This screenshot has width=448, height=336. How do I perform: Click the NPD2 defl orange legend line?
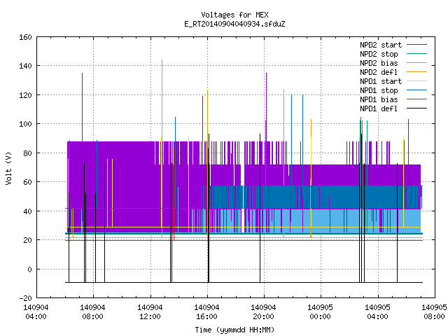[x=416, y=72]
